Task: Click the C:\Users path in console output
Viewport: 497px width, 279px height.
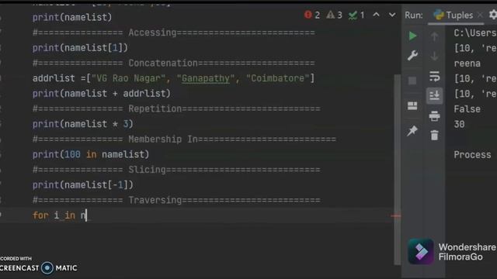Action: (475, 33)
